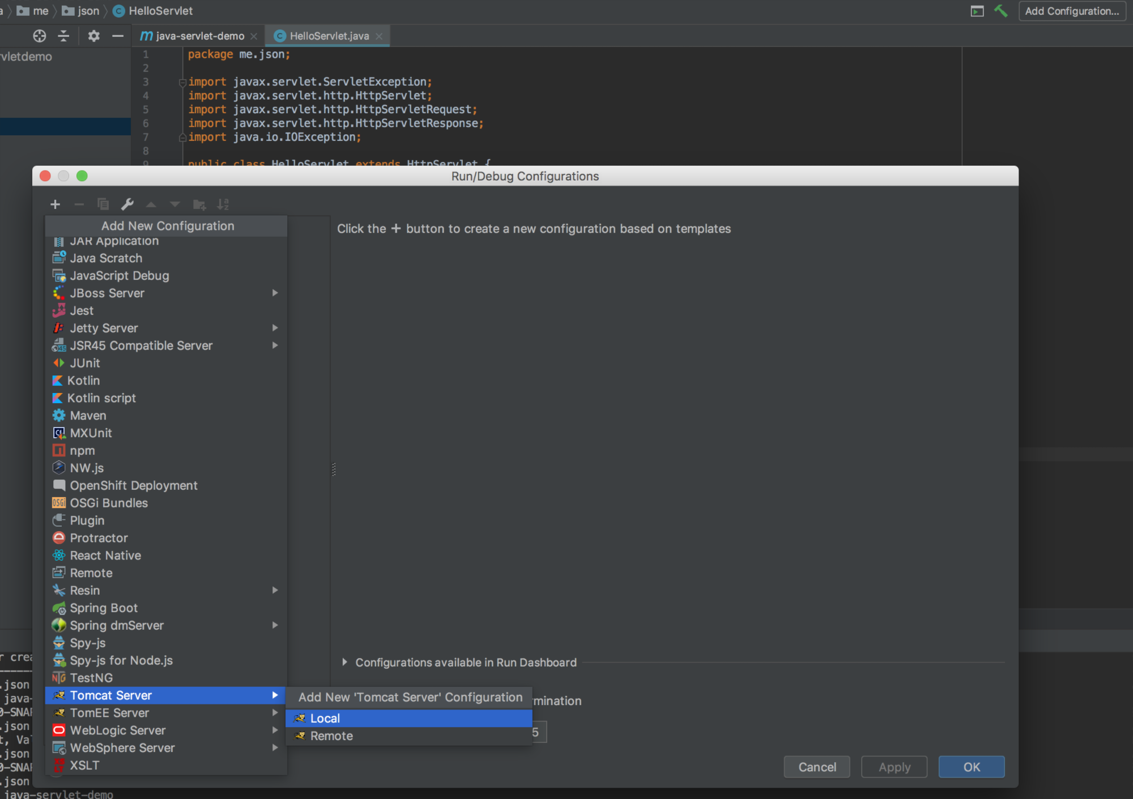Choose Local Tomcat Server configuration
Image resolution: width=1133 pixels, height=799 pixels.
point(325,718)
